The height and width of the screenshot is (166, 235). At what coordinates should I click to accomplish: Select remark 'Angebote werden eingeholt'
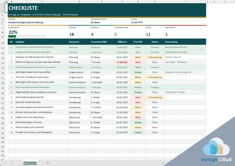[178, 72]
